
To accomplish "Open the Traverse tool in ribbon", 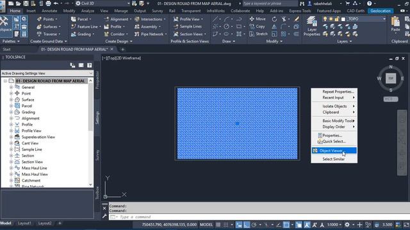I will click(x=49, y=34).
